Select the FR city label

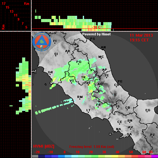(98, 105)
